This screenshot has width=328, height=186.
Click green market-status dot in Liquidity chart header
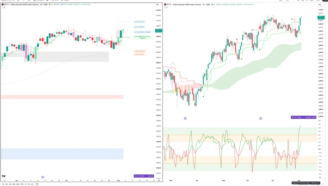[x=212, y=5]
